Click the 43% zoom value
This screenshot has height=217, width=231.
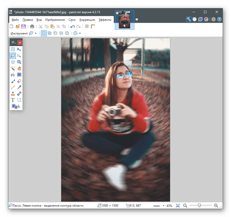[169, 206]
